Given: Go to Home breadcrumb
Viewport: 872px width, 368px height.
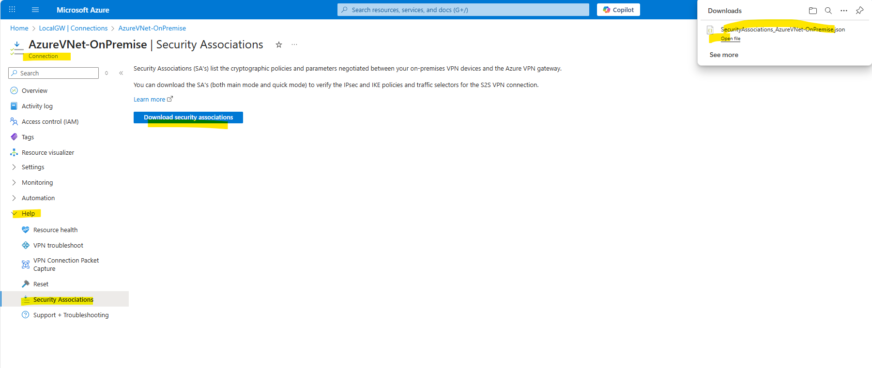Looking at the screenshot, I should point(19,28).
